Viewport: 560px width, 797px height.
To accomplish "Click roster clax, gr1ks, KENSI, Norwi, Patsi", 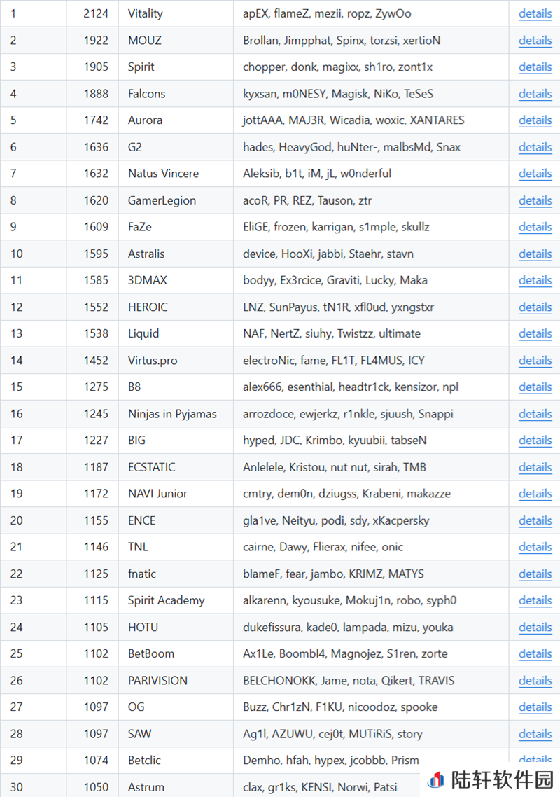I will click(320, 788).
